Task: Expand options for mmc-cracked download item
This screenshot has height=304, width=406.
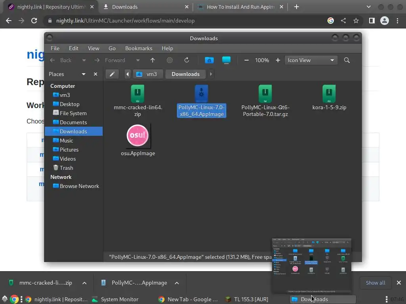Action: pos(84,283)
